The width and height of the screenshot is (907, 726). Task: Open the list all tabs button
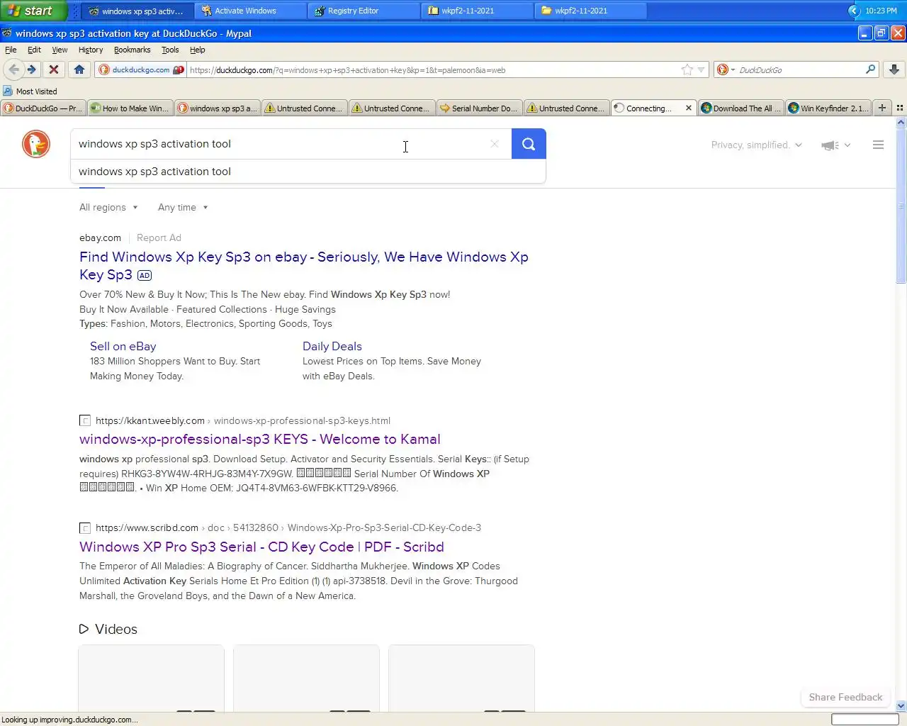pyautogui.click(x=900, y=108)
